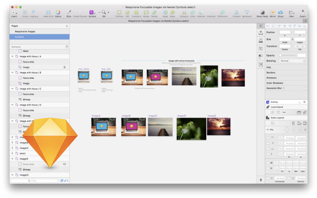Expand the emoji symbol layer
The height and width of the screenshot is (198, 317).
click(x=13, y=153)
